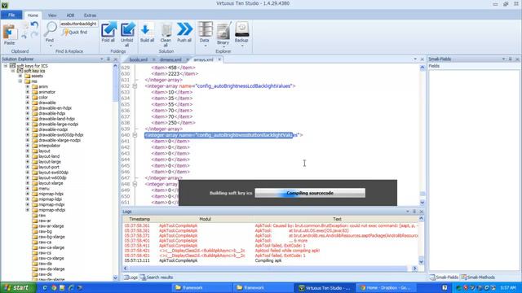Click the Modul column header
Image resolution: width=522 pixels, height=293 pixels.
(x=205, y=219)
